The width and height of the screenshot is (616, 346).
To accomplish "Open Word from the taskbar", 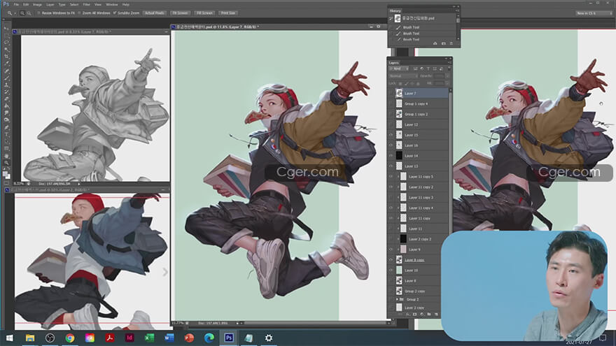I will 169,338.
